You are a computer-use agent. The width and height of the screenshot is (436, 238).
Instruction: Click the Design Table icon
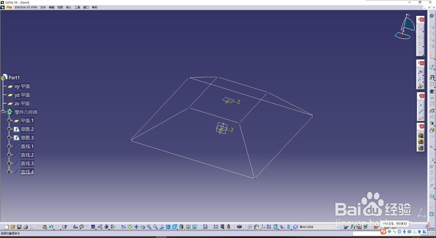pyautogui.click(x=93, y=227)
